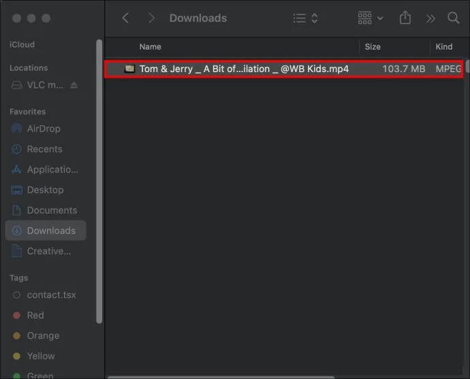Eject the VLC media volume
Viewport: 470px width, 379px height.
74,85
